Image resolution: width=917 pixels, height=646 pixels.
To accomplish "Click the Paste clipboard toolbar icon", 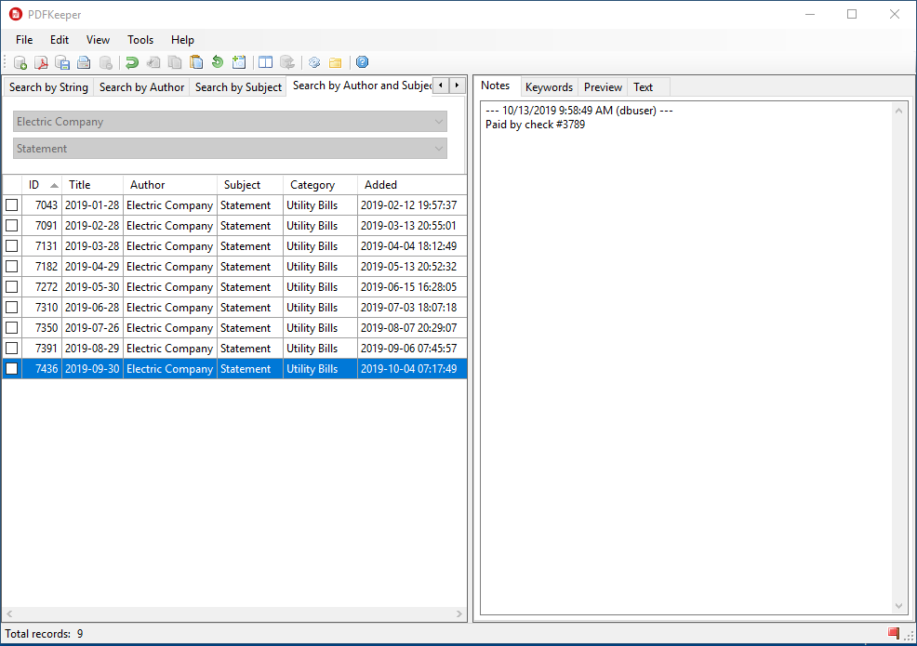I will pyautogui.click(x=196, y=62).
